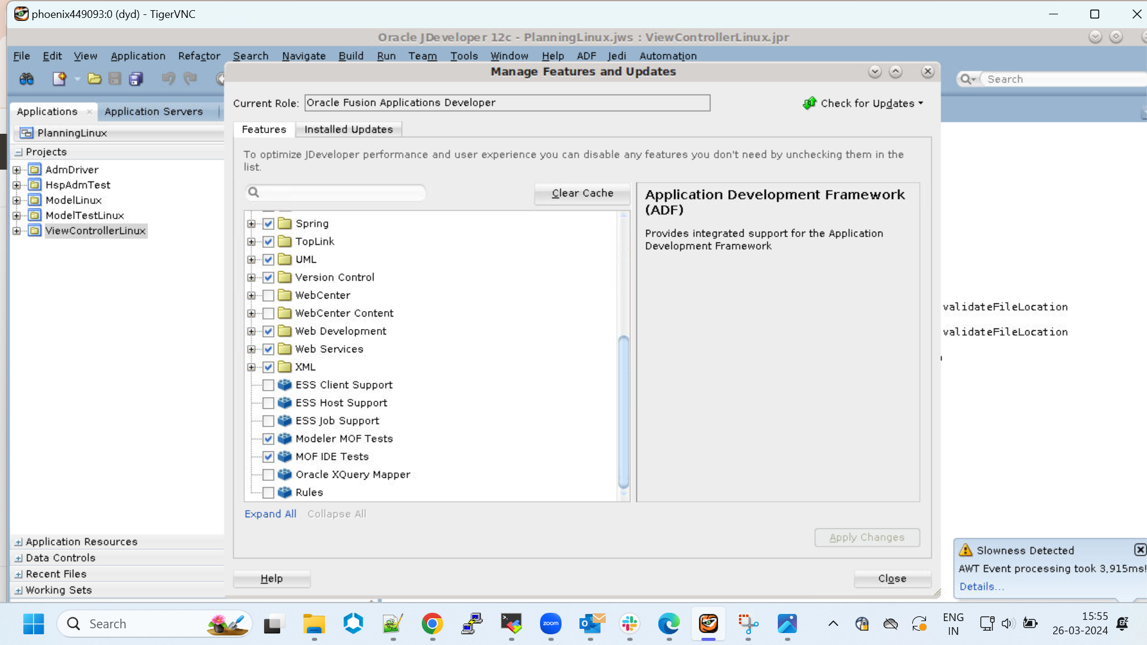Open the Tools menu
Image resolution: width=1147 pixels, height=645 pixels.
point(464,56)
